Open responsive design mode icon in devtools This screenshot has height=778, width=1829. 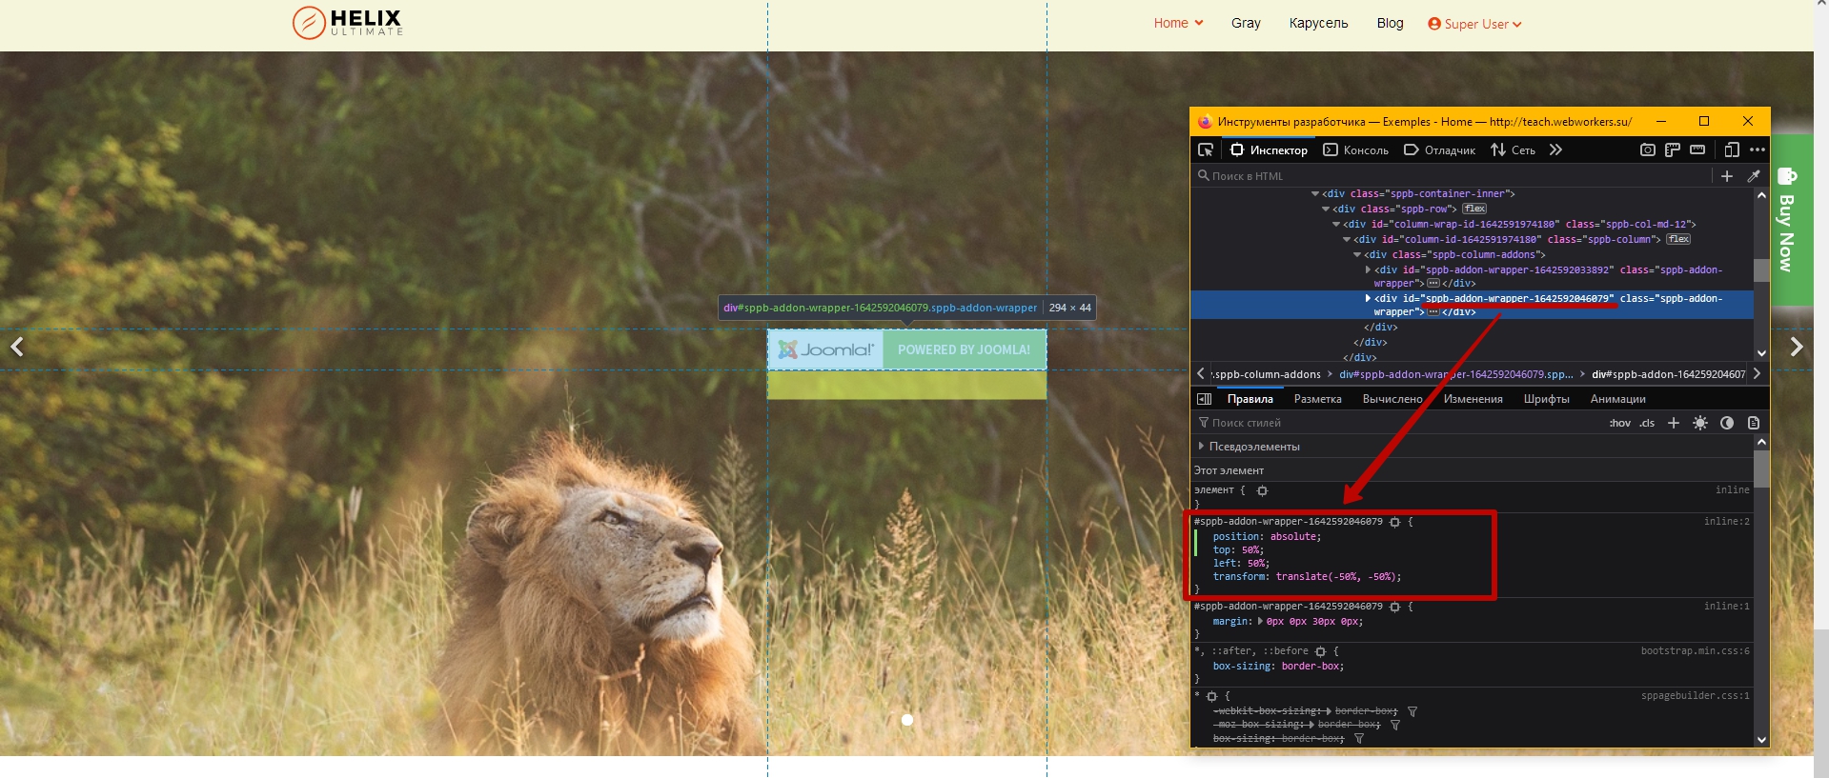point(1732,150)
